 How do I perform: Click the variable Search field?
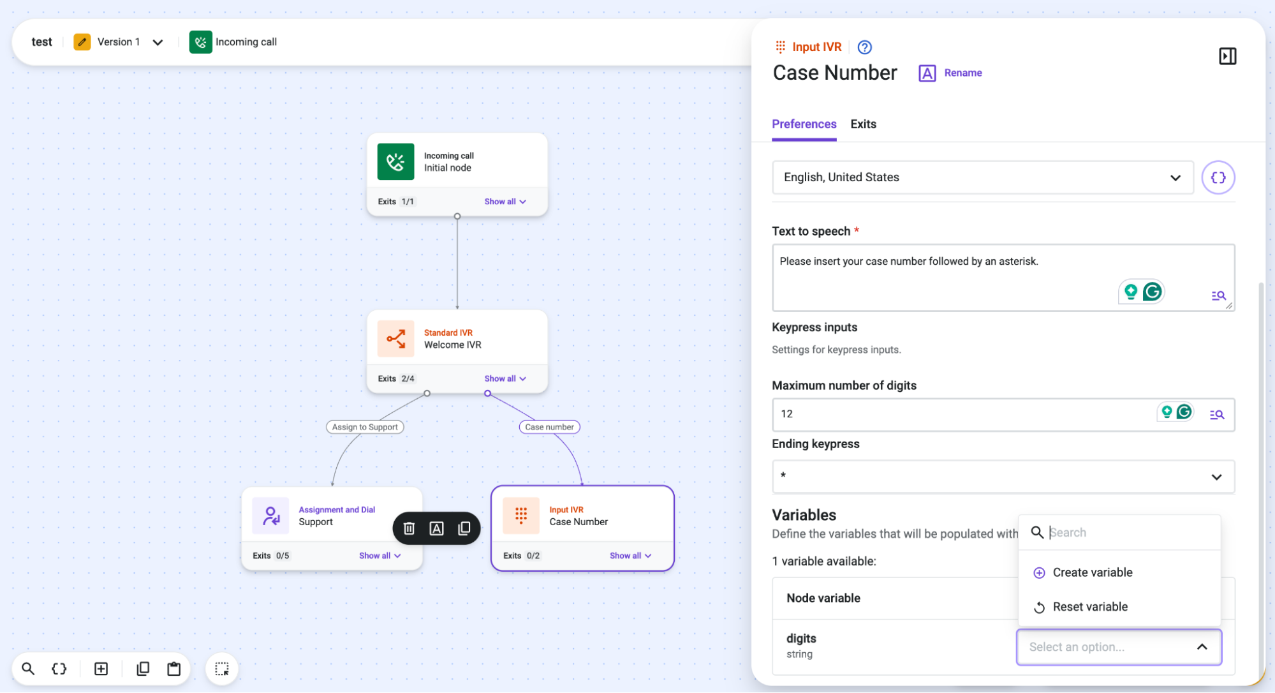pos(1119,533)
